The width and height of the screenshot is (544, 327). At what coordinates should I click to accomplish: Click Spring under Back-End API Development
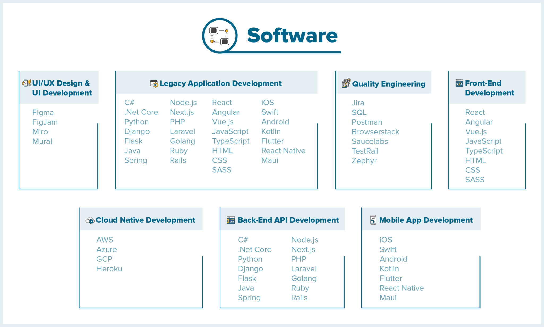[249, 298]
